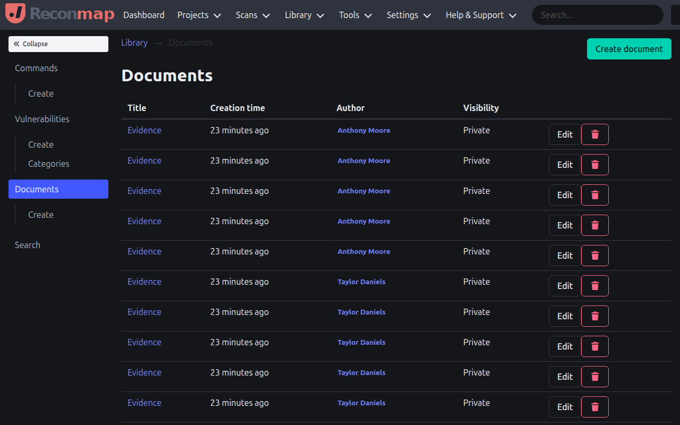Go to the Dashboard menu item
Screen dimensions: 680x425
(143, 15)
